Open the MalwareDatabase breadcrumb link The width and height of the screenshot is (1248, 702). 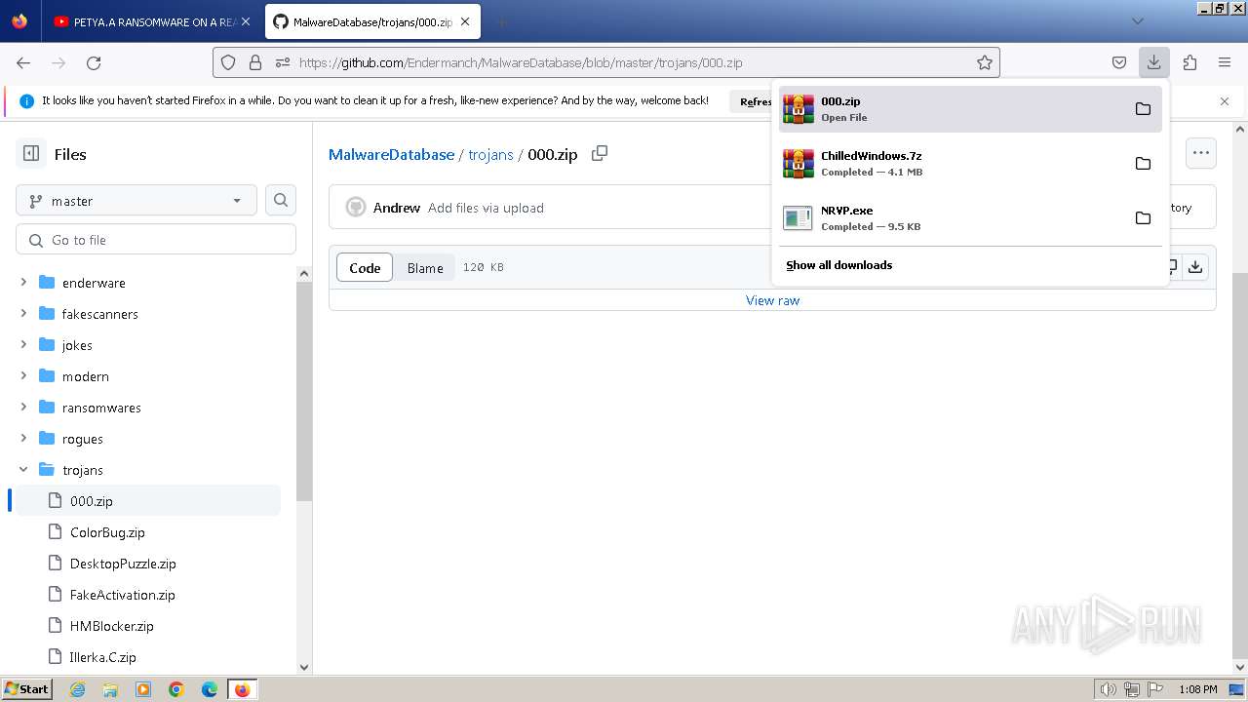391,154
